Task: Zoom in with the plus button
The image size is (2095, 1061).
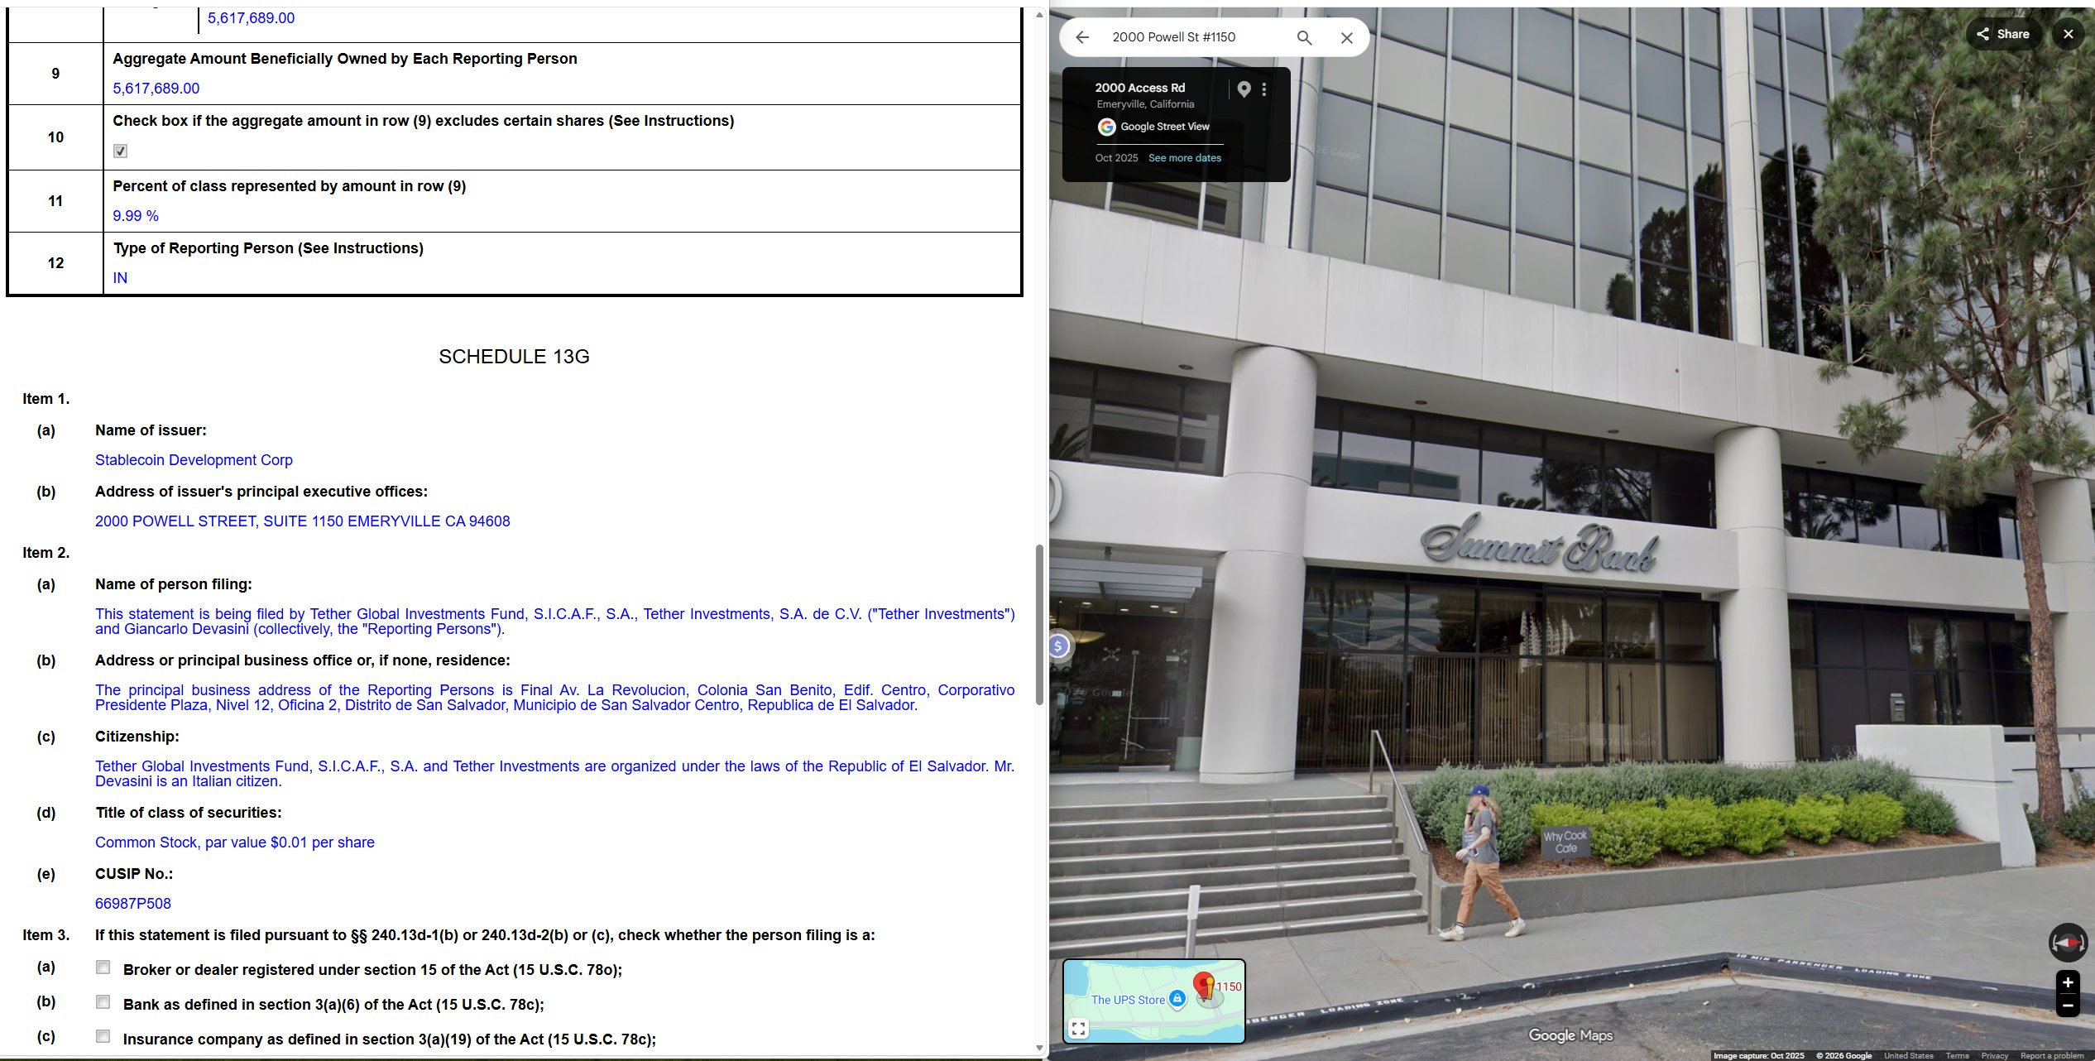Action: (2067, 982)
